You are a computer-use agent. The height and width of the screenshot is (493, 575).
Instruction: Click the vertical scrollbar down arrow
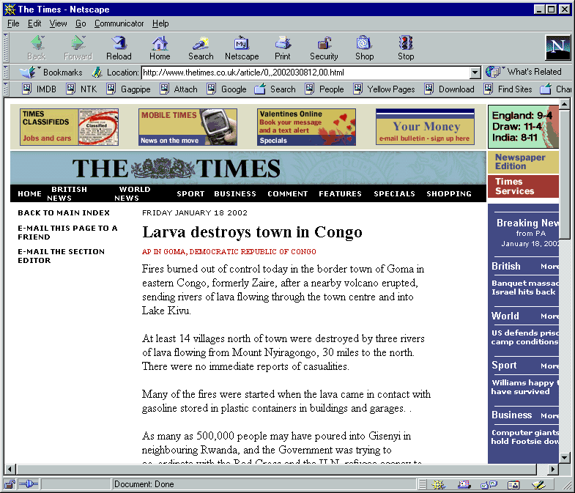(564, 457)
